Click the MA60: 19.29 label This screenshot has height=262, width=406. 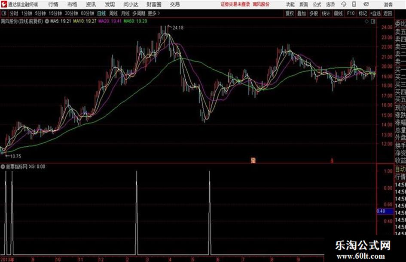[135, 21]
